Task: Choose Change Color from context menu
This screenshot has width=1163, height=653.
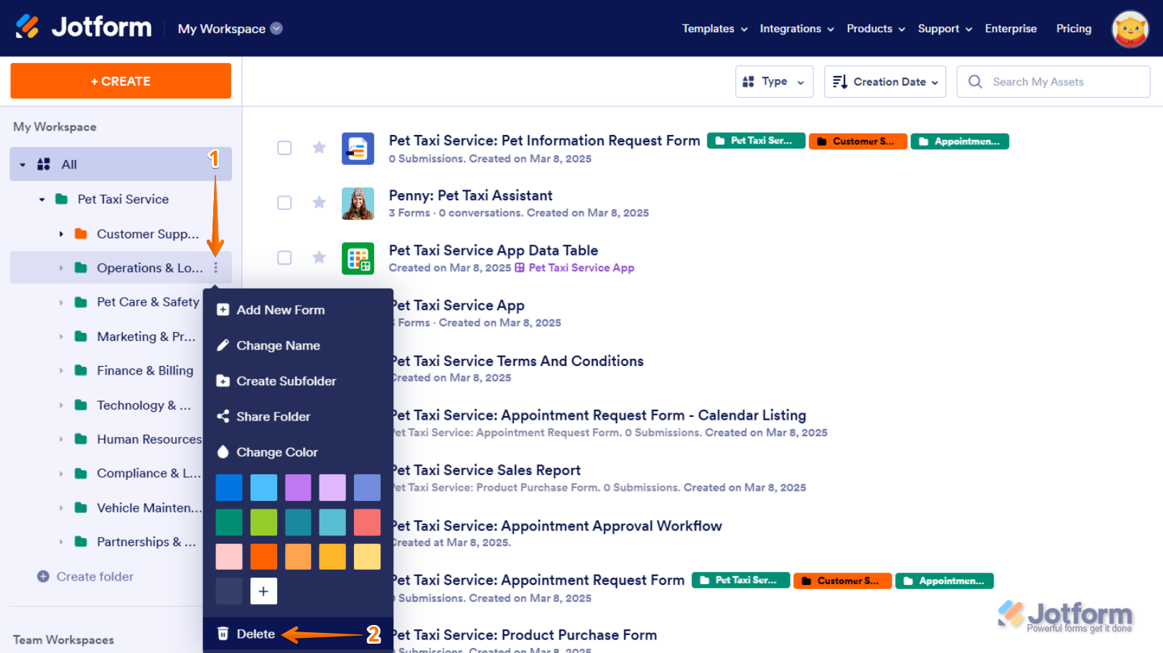Action: click(x=298, y=452)
